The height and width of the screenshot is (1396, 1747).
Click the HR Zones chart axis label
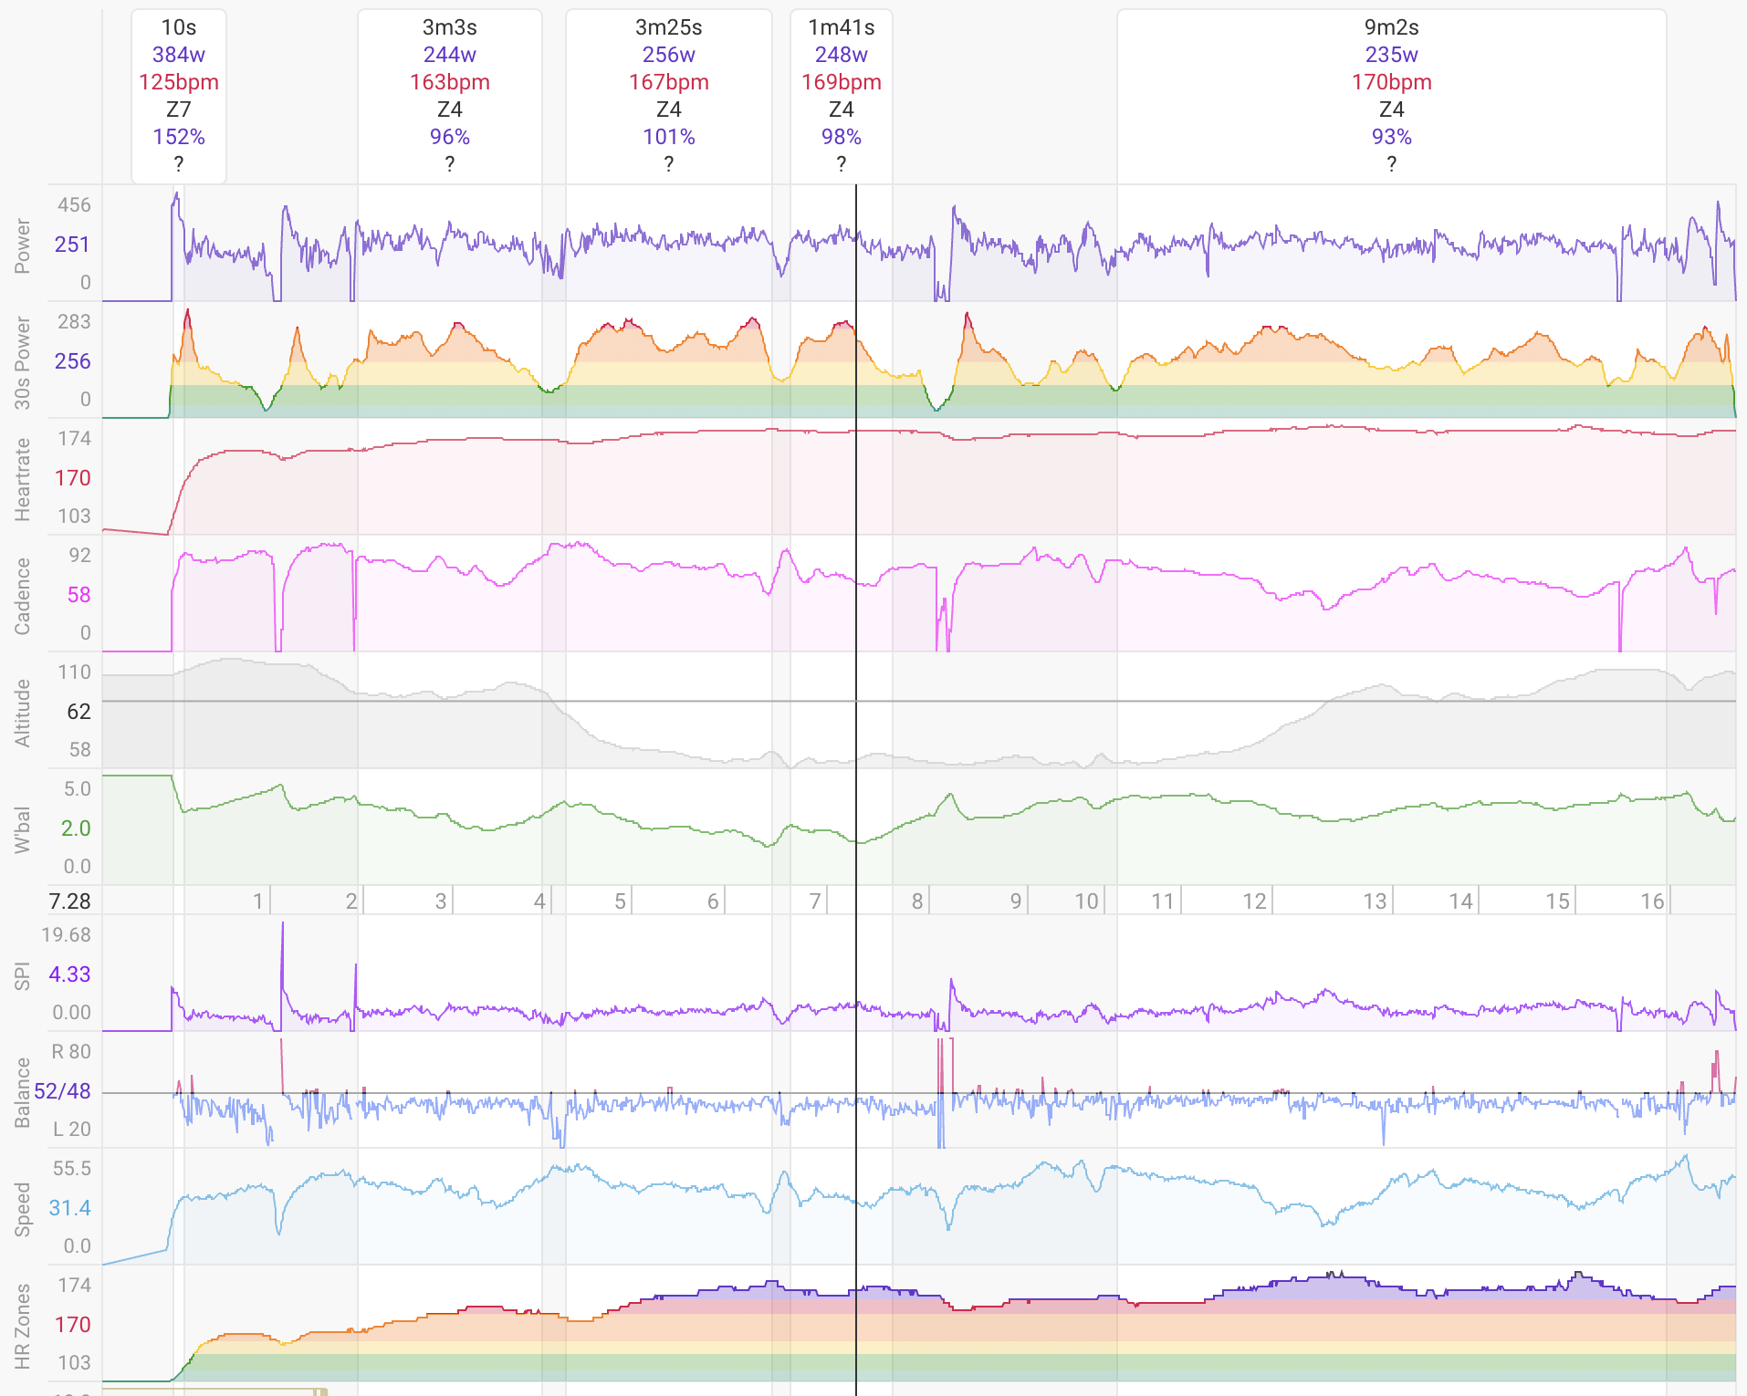click(23, 1326)
